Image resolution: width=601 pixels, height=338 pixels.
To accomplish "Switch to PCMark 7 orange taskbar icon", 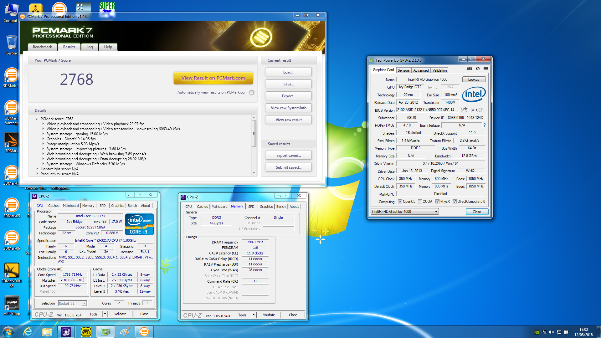I will coord(144,332).
